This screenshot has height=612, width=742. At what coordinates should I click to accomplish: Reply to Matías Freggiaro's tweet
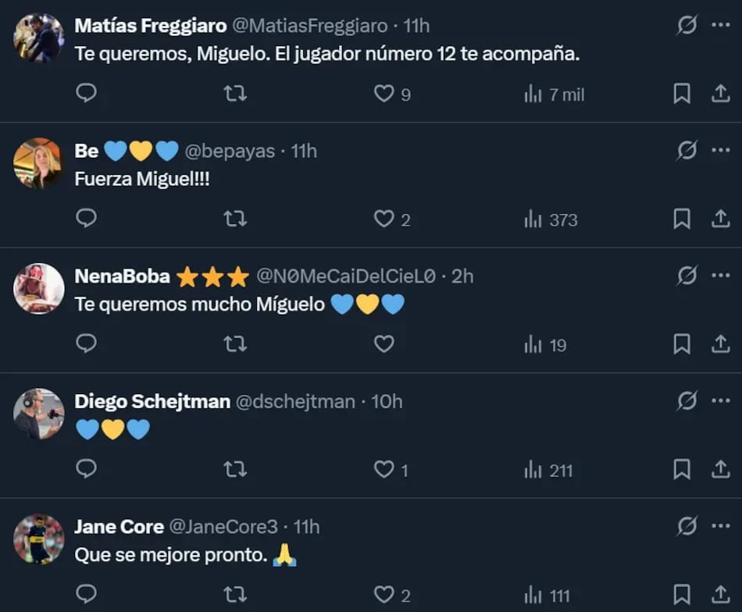(x=86, y=94)
